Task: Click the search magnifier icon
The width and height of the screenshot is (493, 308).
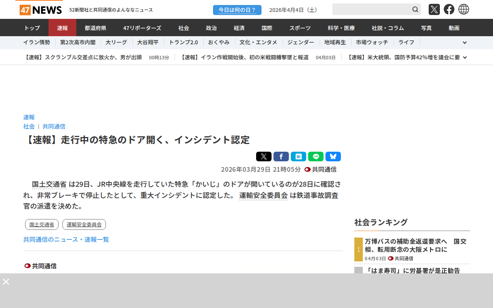Action: [415, 9]
